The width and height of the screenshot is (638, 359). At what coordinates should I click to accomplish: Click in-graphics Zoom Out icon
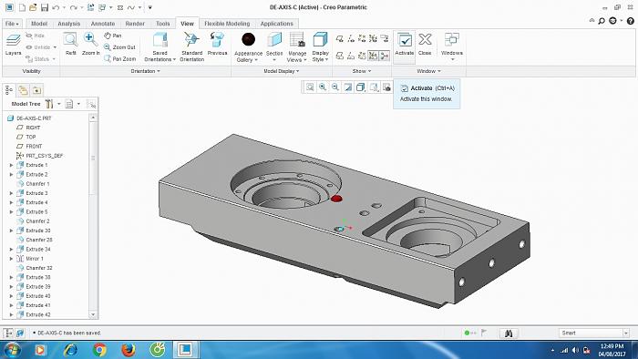coord(335,87)
